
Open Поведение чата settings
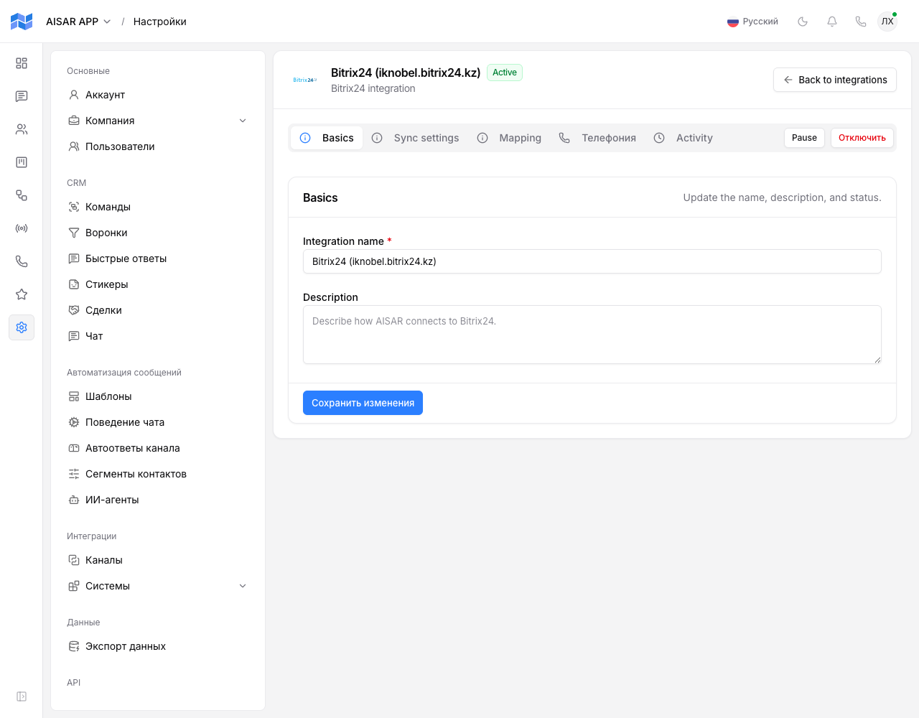pyautogui.click(x=158, y=422)
